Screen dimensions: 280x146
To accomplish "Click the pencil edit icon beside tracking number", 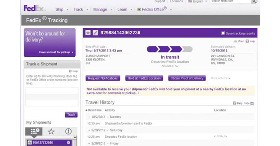I will tap(96, 33).
